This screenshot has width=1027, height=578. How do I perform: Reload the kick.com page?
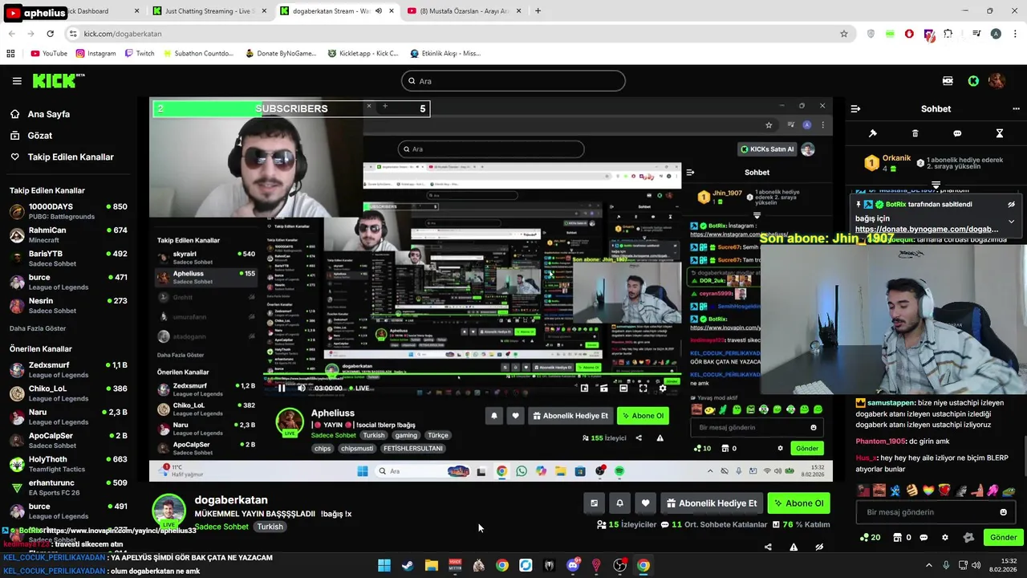click(x=50, y=34)
